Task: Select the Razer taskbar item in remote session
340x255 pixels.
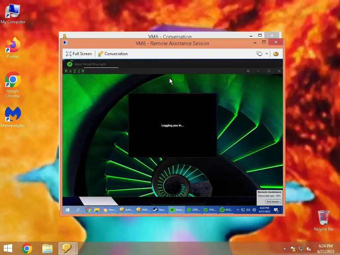Action: 177,210
